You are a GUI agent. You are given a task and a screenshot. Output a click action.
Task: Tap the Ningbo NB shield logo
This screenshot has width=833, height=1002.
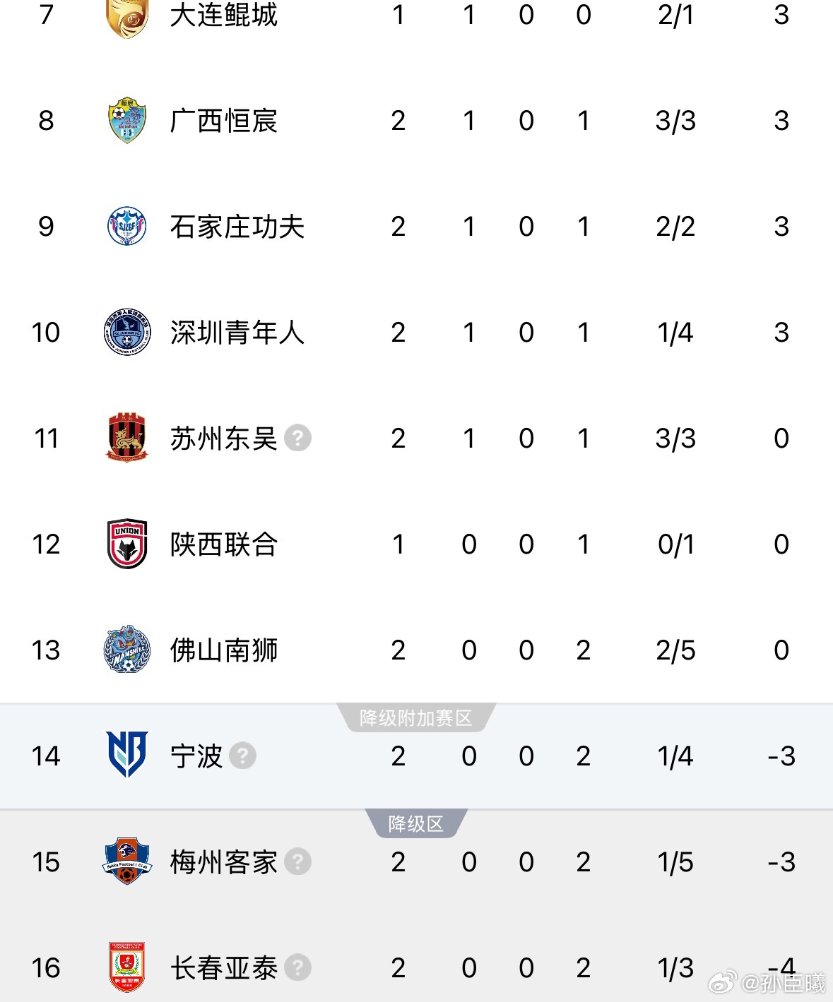(x=127, y=755)
